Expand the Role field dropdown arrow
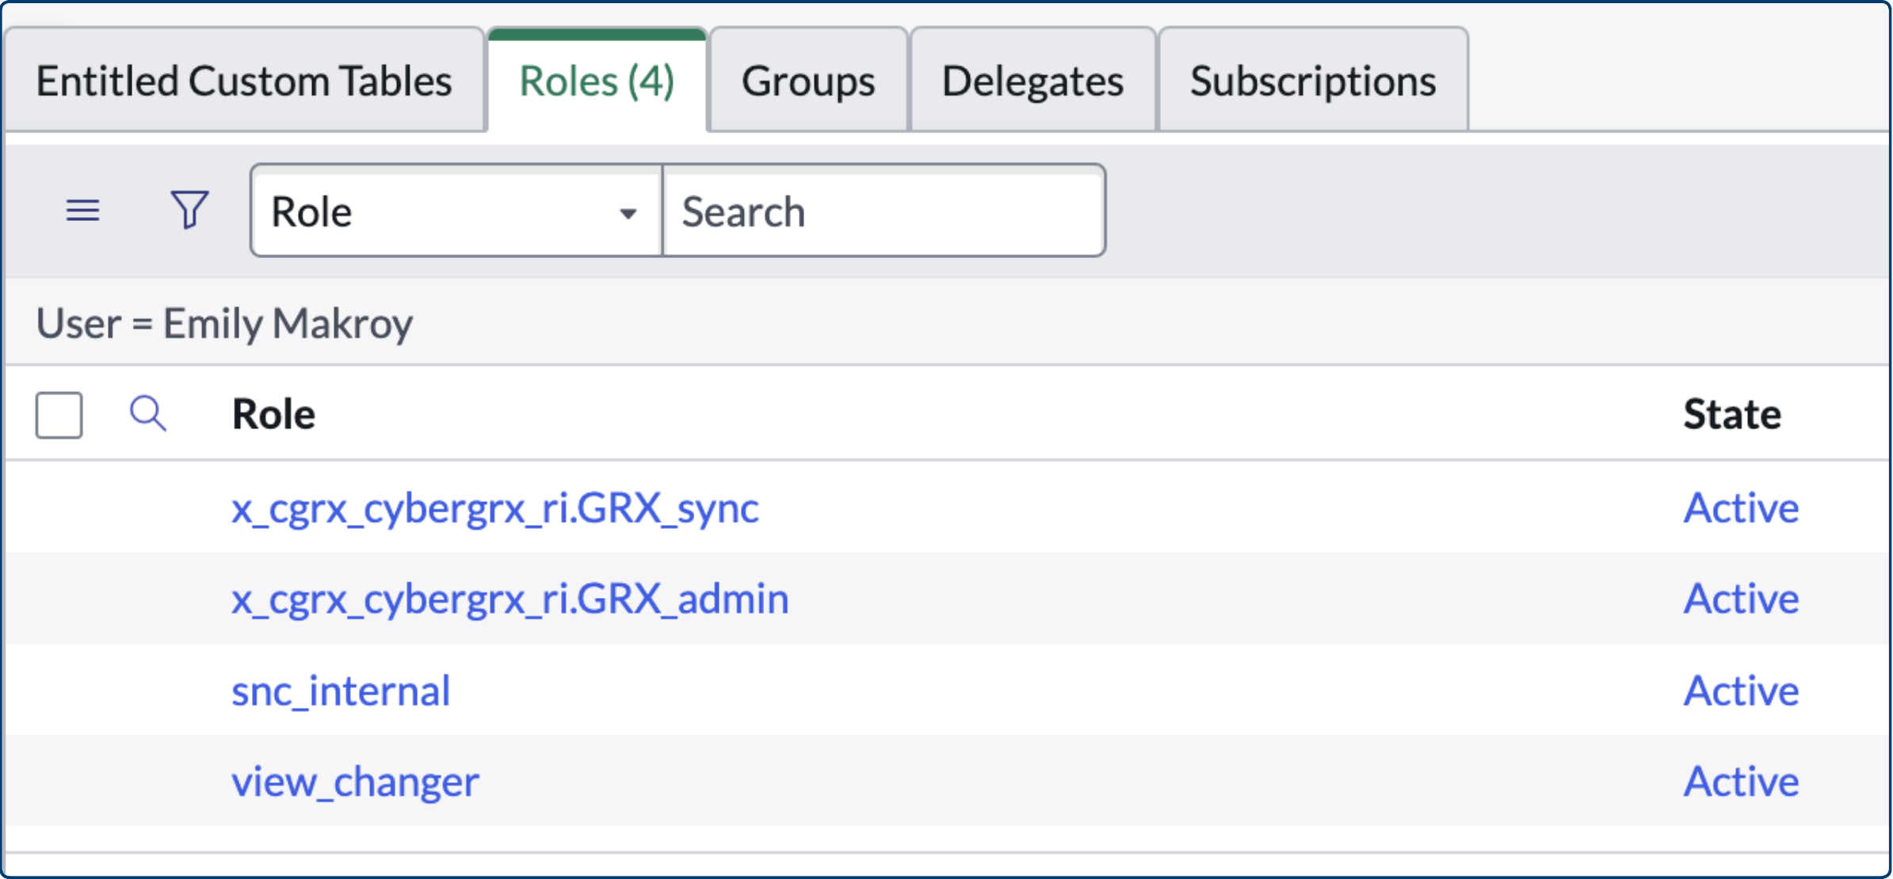 [628, 213]
